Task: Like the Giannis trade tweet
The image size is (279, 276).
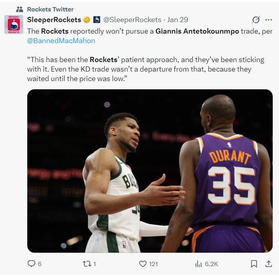Action: tap(143, 264)
